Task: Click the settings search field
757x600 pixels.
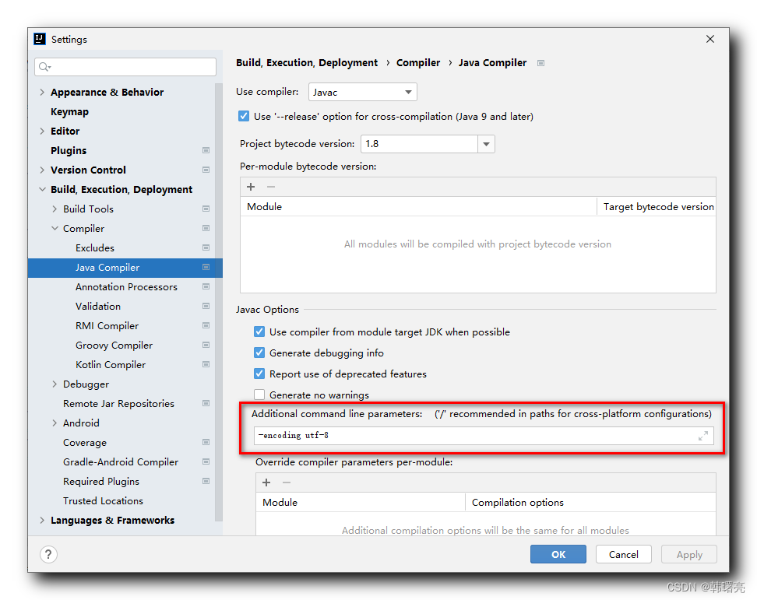Action: [125, 67]
